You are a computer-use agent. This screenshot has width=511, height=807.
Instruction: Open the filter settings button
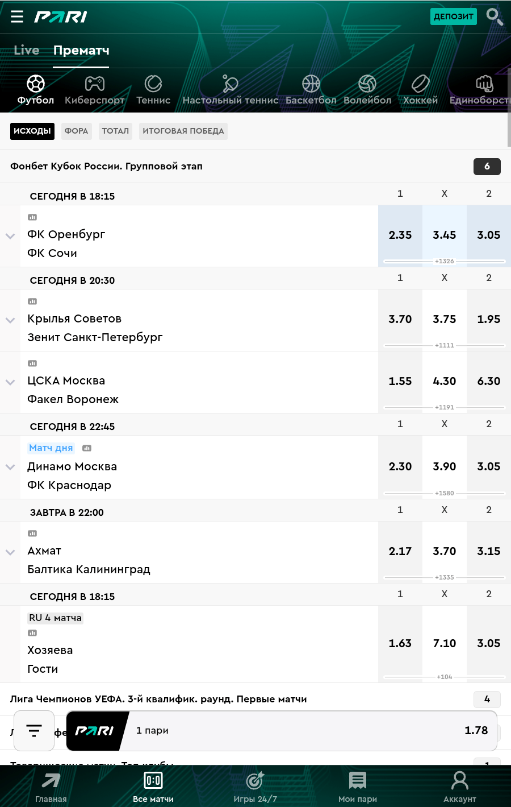point(34,731)
